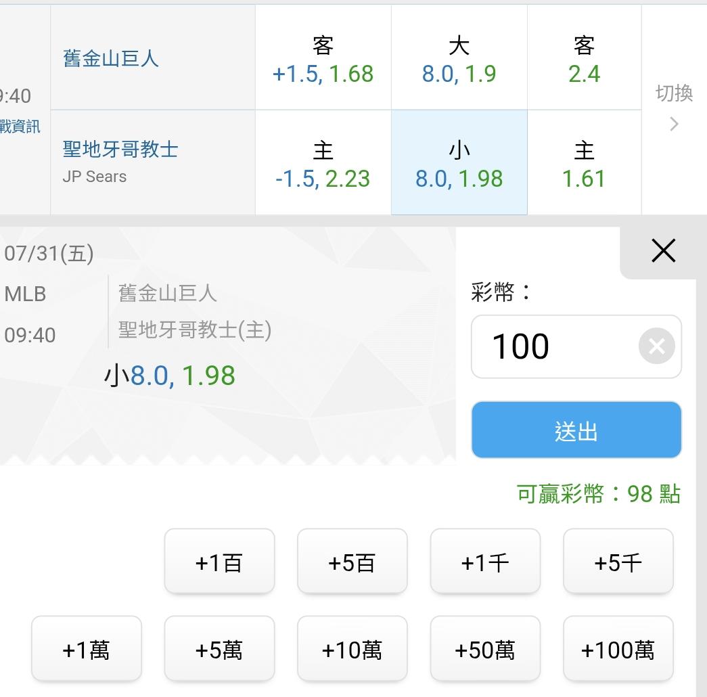The height and width of the screenshot is (697, 707).
Task: Add +100萬 to the wager
Action: coord(618,649)
